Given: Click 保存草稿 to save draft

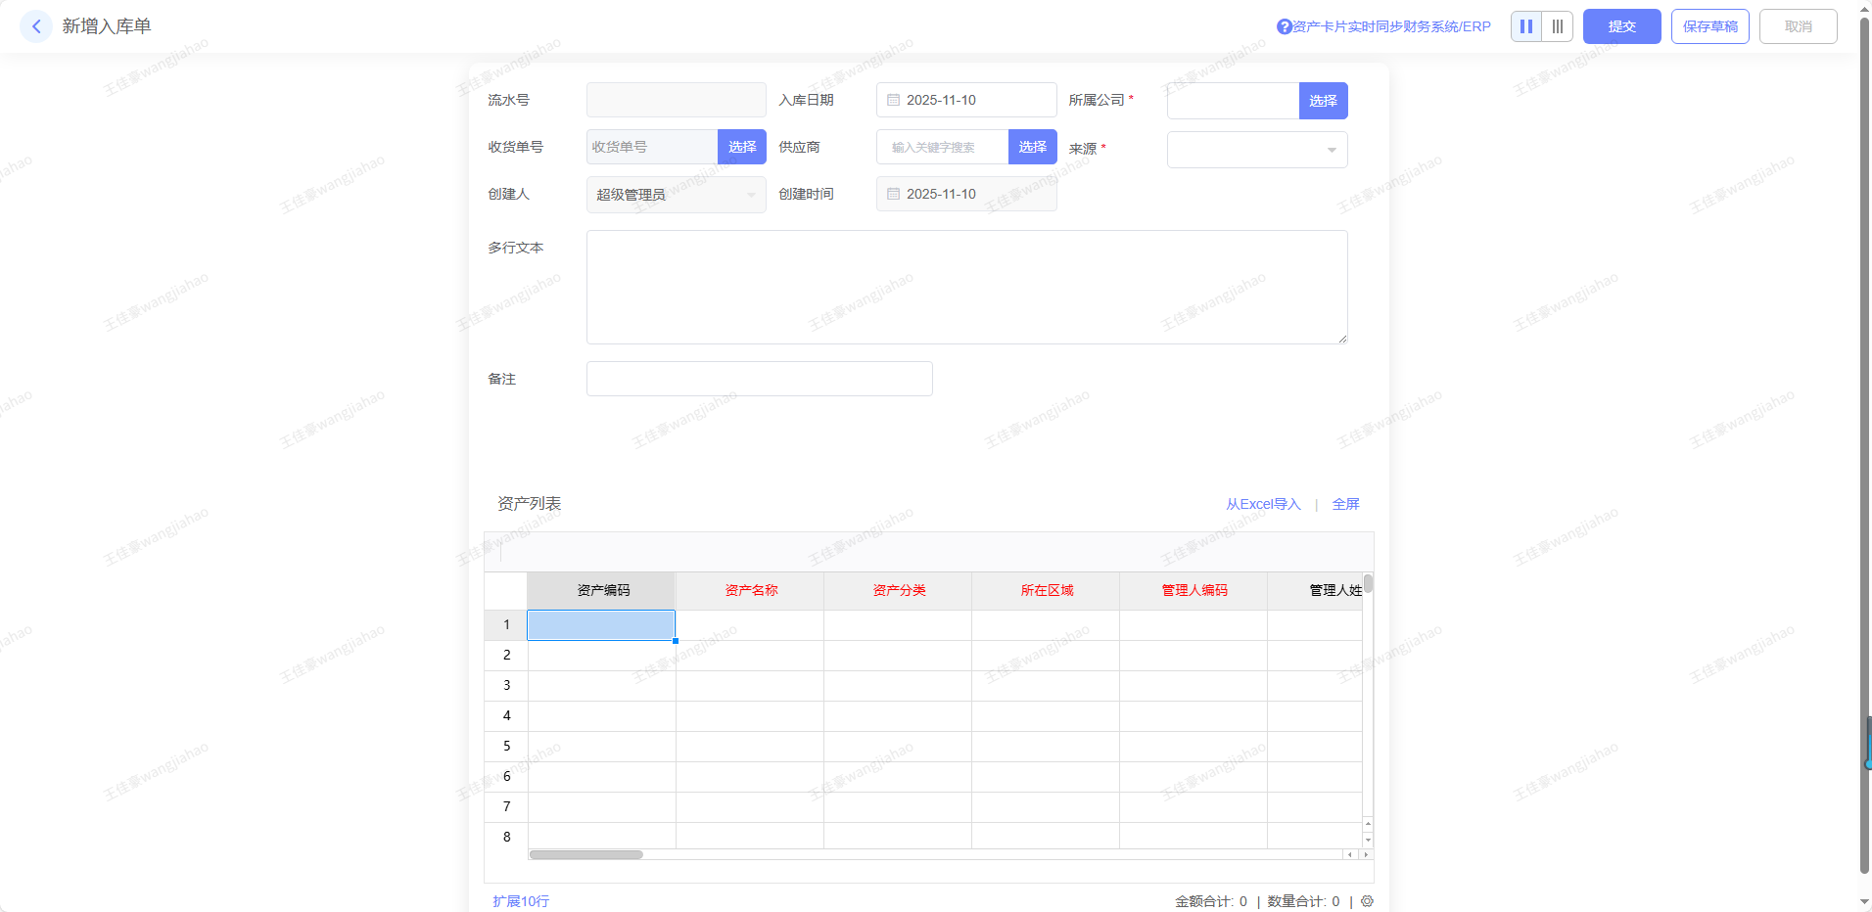Looking at the screenshot, I should pyautogui.click(x=1709, y=26).
